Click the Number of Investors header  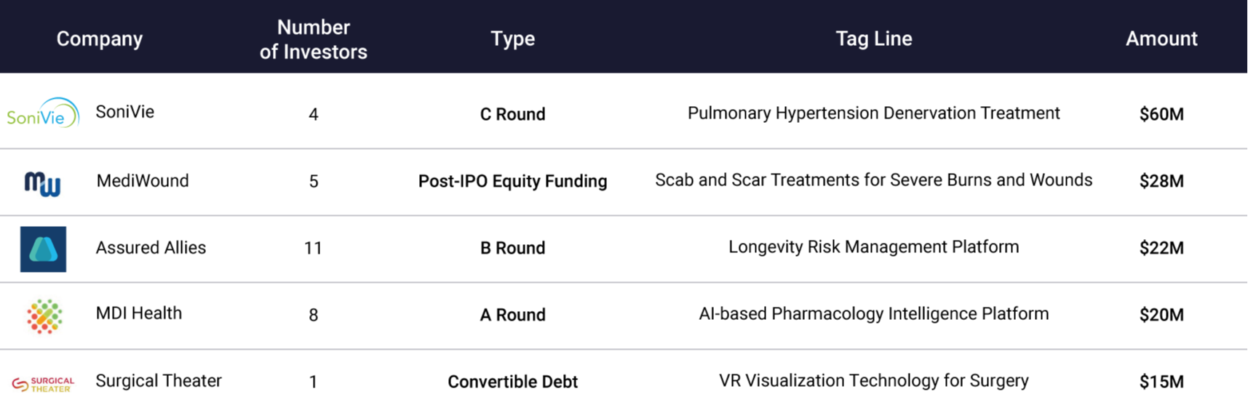pyautogui.click(x=313, y=39)
